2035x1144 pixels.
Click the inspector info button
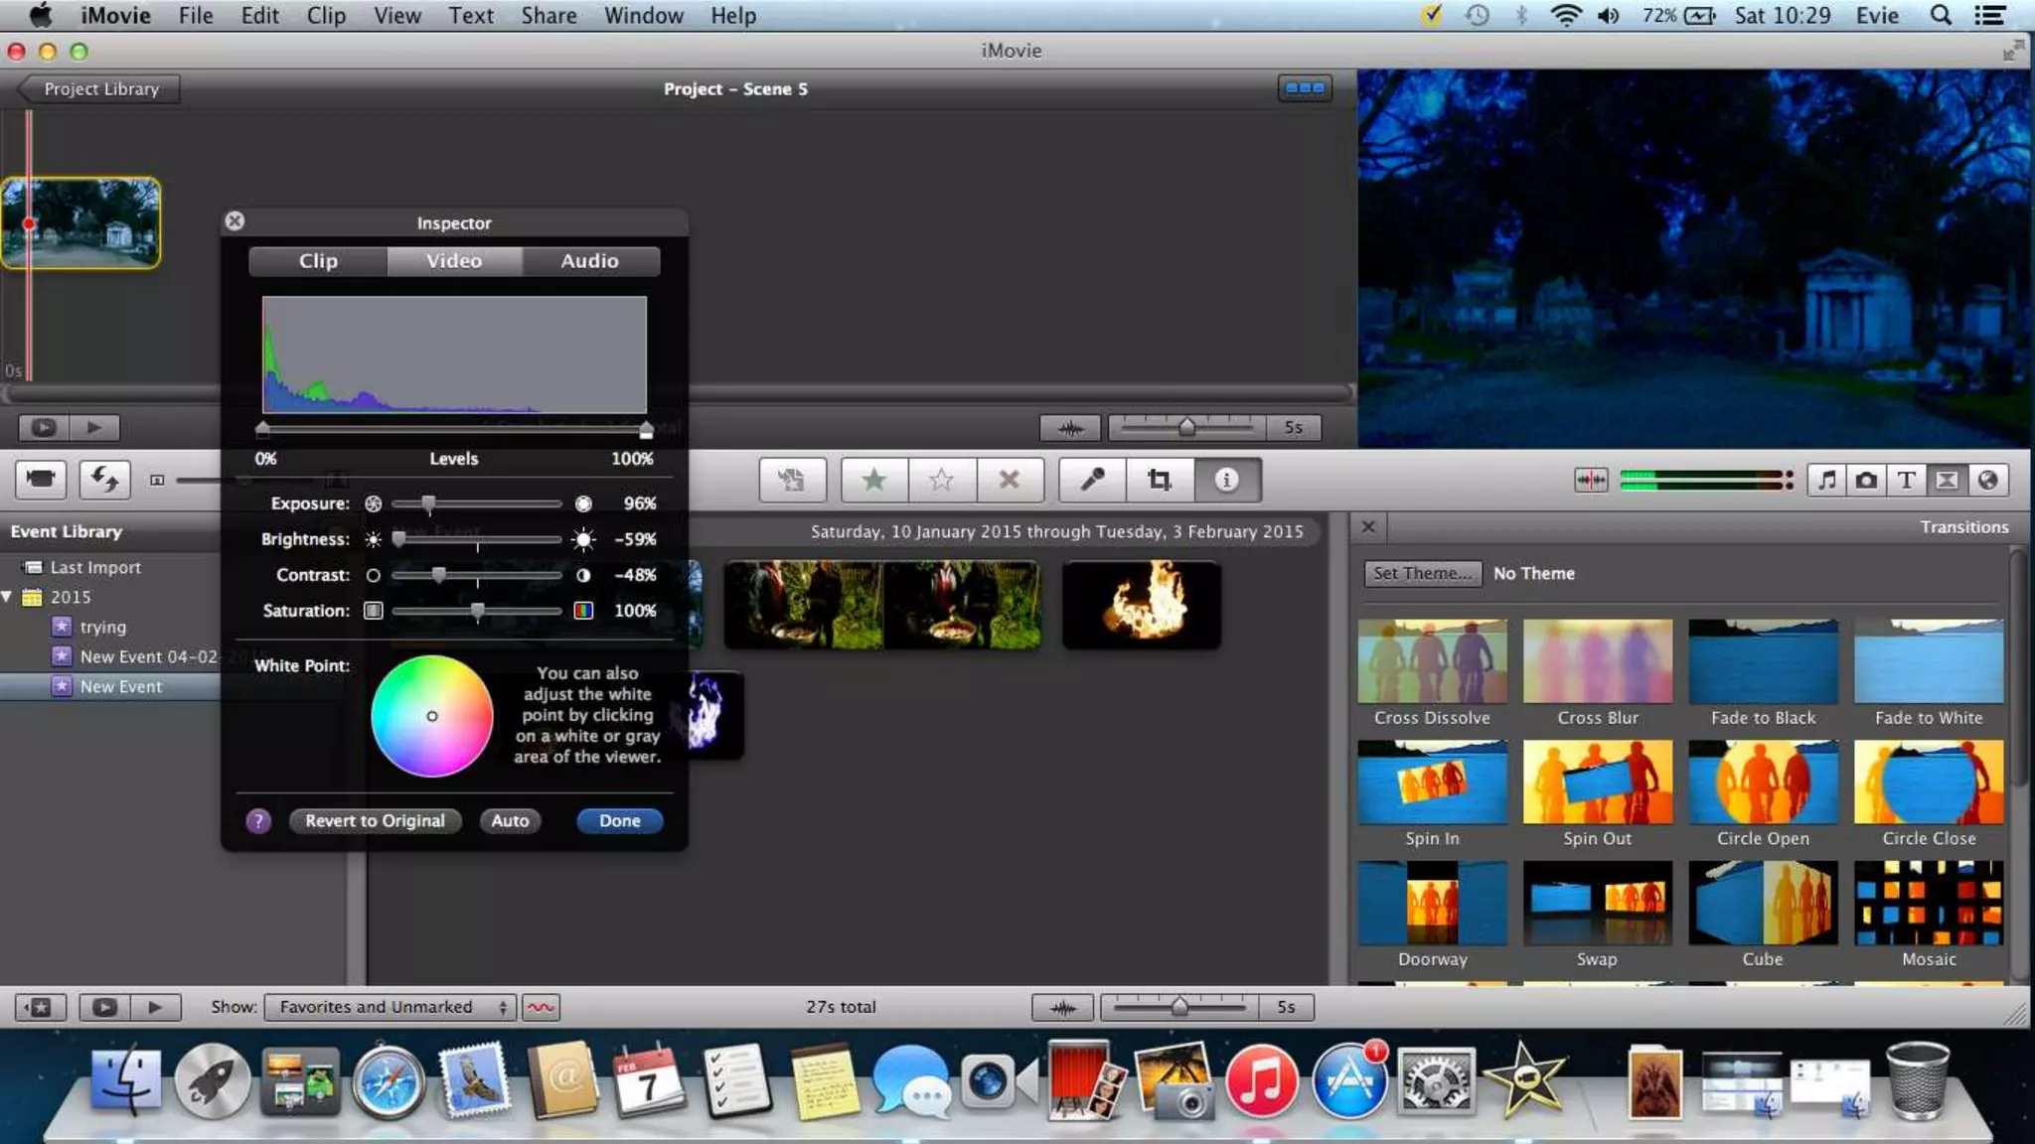tap(1227, 480)
